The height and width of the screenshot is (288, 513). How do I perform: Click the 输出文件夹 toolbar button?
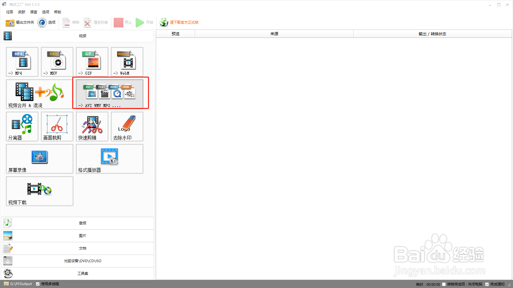pyautogui.click(x=20, y=22)
